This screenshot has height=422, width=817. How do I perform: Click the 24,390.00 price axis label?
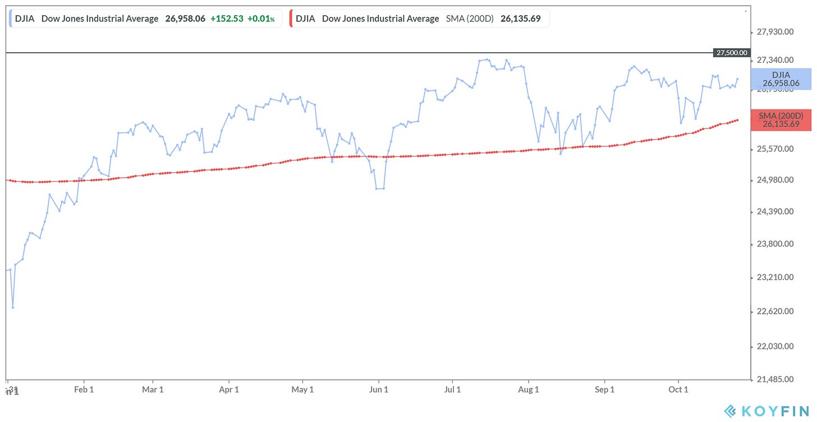(x=775, y=212)
